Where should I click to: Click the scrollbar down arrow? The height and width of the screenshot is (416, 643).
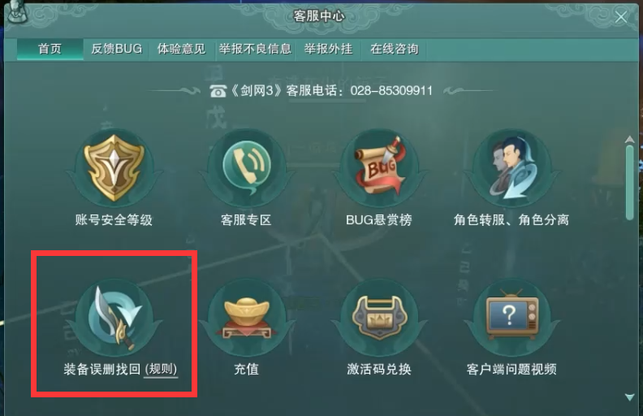click(x=629, y=397)
